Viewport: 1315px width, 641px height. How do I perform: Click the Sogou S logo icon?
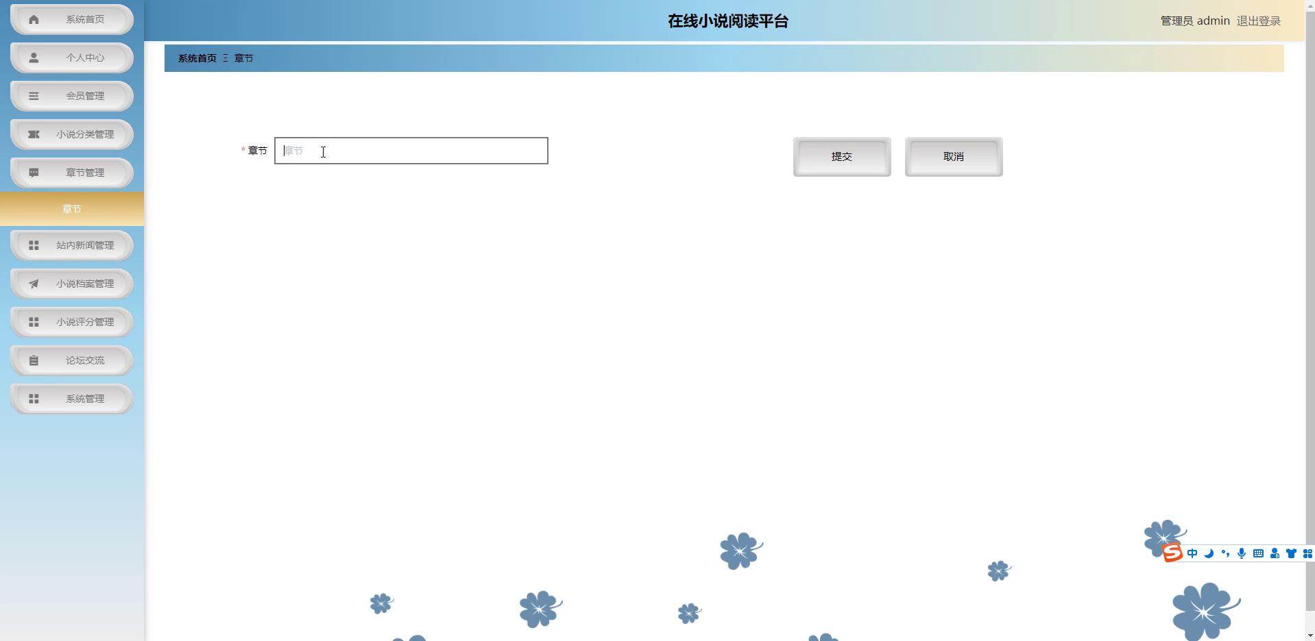(1172, 553)
